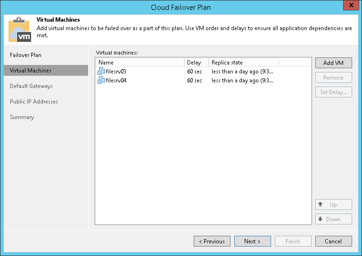Click the Finish button

(293, 241)
